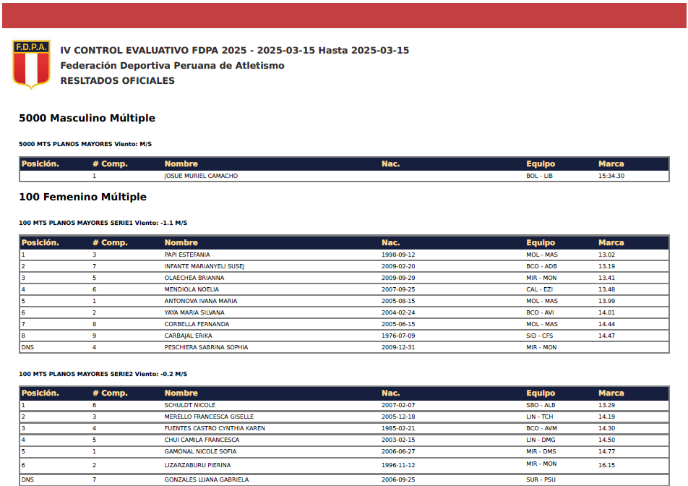Click the red banner at the top
The image size is (688, 486).
point(344,14)
